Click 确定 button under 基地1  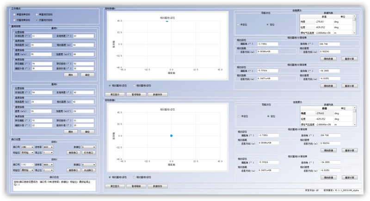[87, 75]
